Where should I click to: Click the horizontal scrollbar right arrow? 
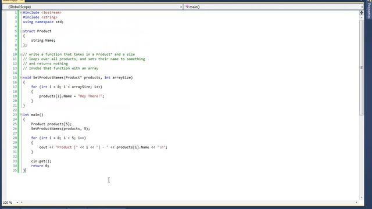coord(356,203)
